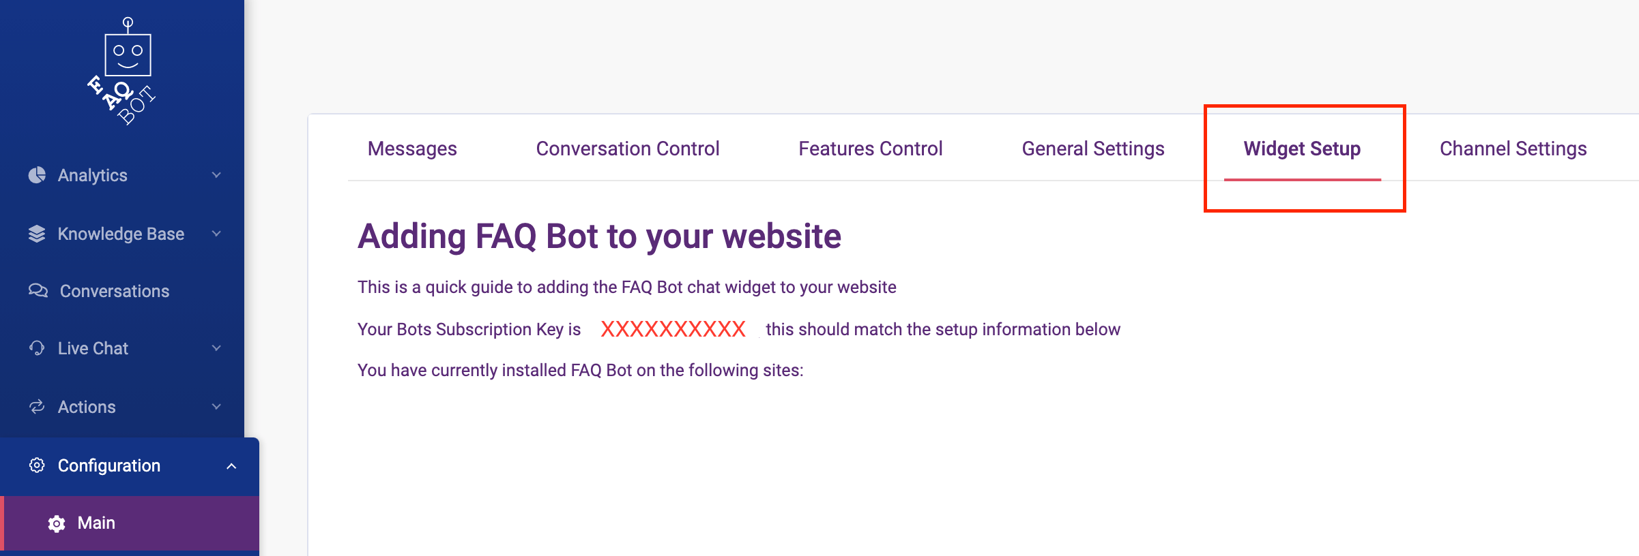Click the Conversations chat bubbles icon
1639x556 pixels.
38,291
